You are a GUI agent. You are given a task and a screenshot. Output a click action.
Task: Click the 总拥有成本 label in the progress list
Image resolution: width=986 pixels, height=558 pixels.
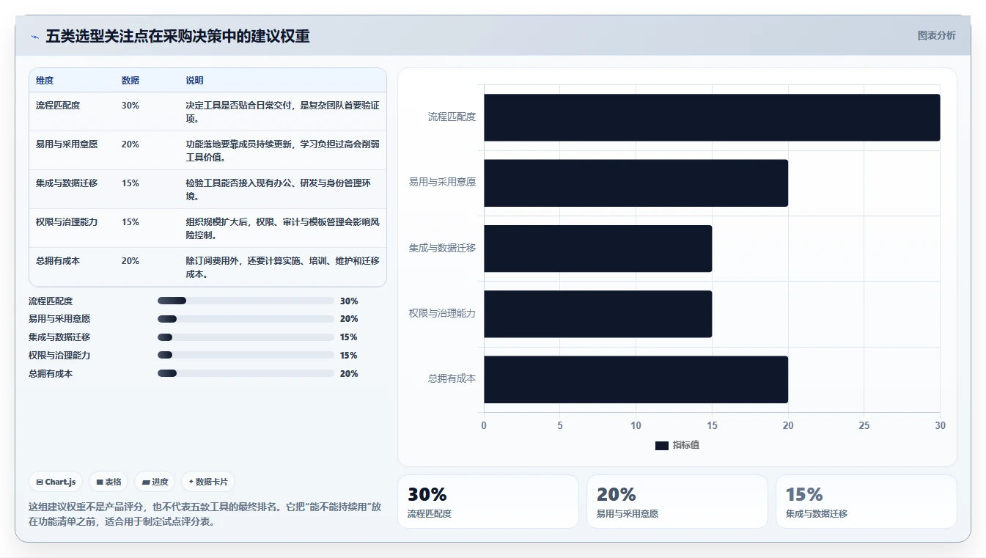[x=51, y=374]
